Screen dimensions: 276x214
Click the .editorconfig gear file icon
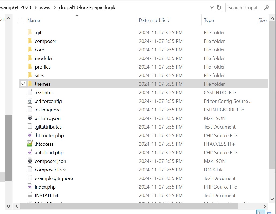pyautogui.click(x=30, y=101)
